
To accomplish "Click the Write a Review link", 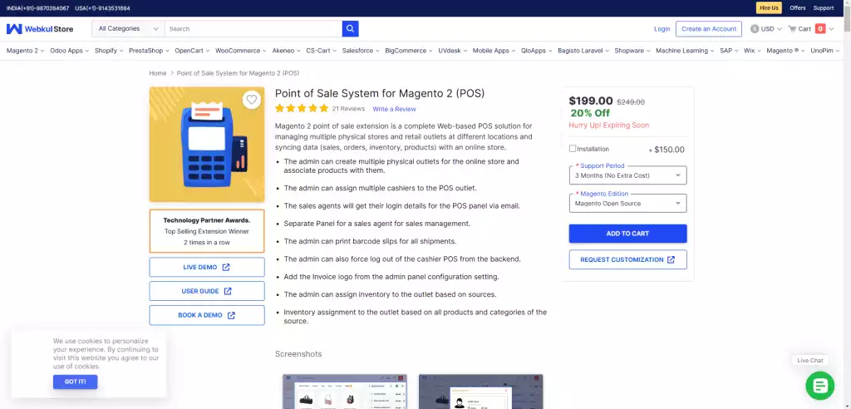I will [394, 109].
